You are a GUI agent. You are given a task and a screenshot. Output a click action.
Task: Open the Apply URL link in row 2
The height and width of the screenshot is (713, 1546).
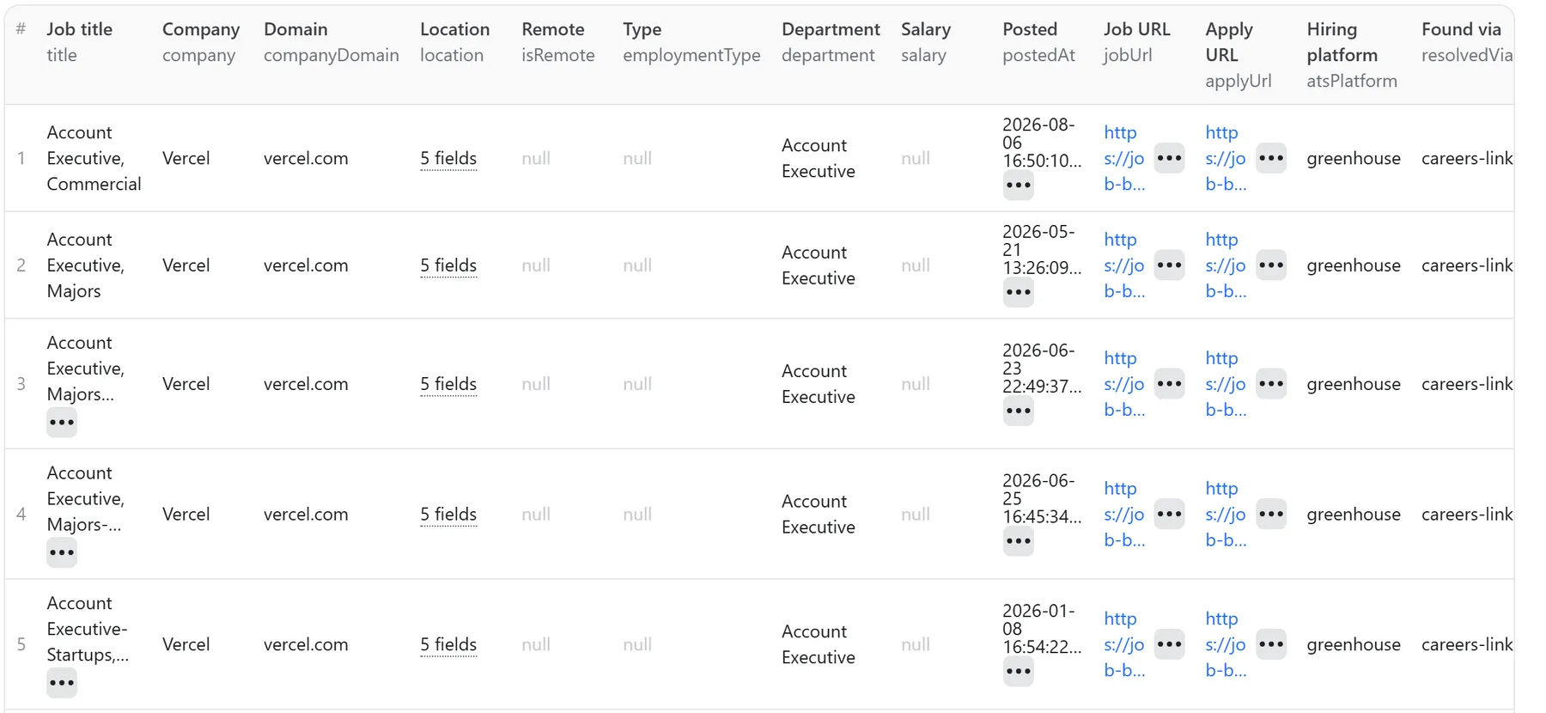pos(1226,265)
